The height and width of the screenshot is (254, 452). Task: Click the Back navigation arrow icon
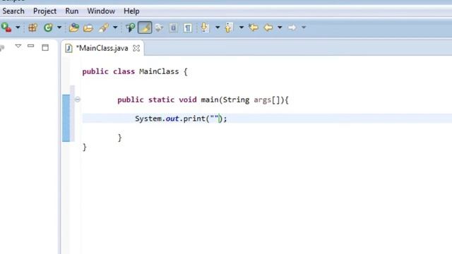click(268, 28)
